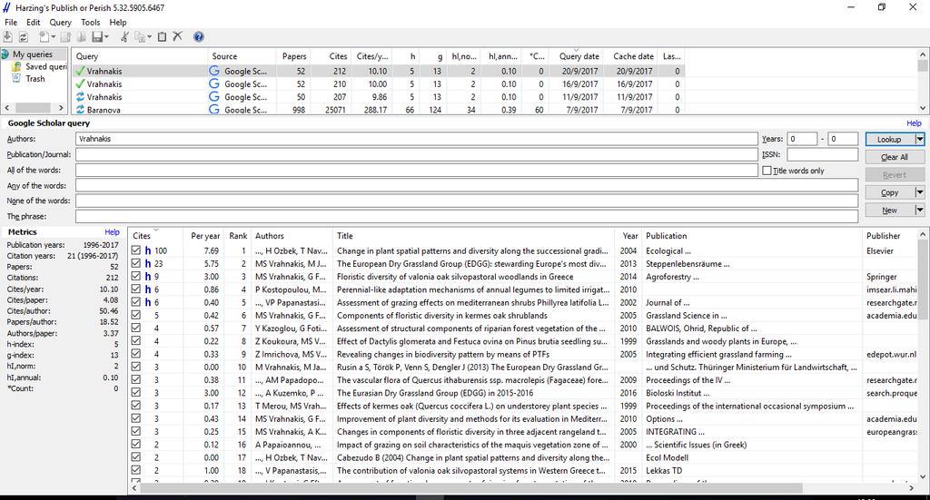This screenshot has width=930, height=500.
Task: Click the green check icon of second Vrahnakis query
Action: 80,83
